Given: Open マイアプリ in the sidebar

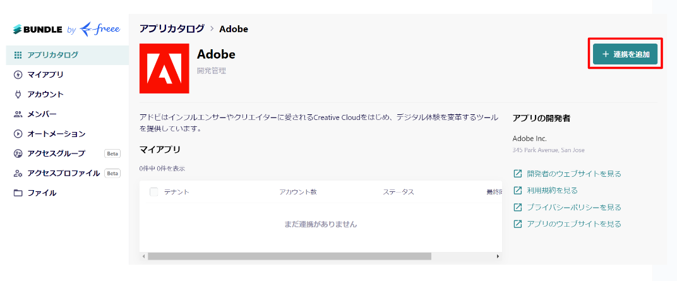Looking at the screenshot, I should 68,75.
